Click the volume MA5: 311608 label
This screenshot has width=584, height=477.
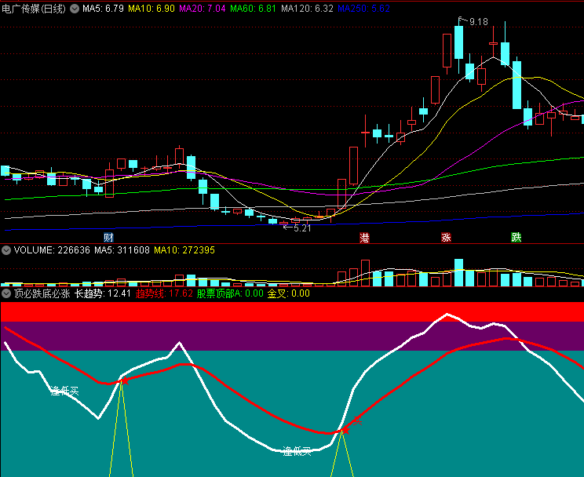122,250
